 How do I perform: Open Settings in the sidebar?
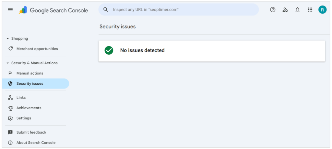[24, 118]
